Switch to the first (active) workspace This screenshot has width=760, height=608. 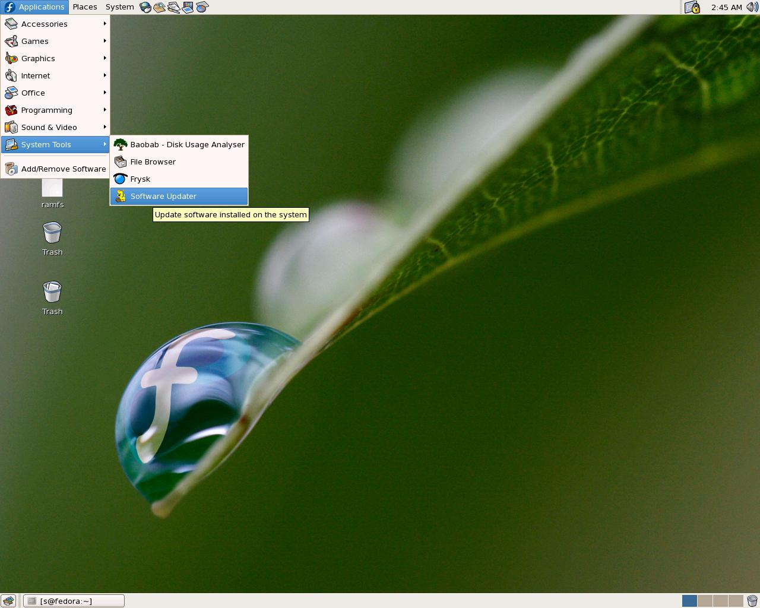pos(689,601)
